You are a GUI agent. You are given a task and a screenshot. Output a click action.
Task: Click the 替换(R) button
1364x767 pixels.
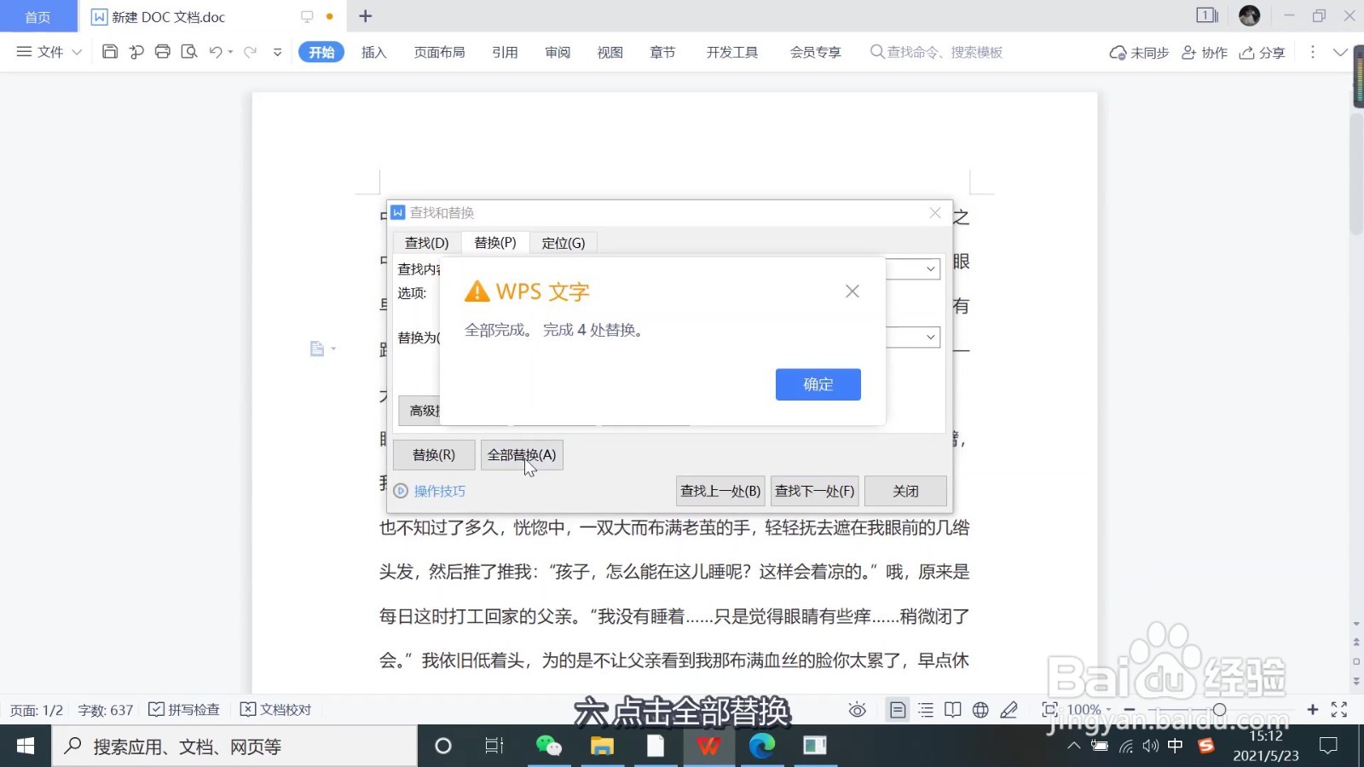pos(434,455)
